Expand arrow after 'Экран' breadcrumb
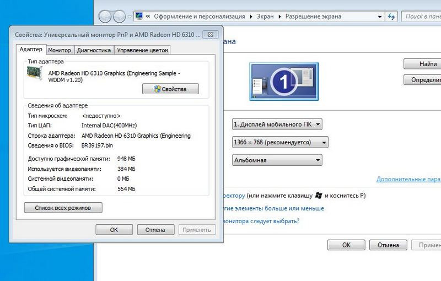 (279, 17)
